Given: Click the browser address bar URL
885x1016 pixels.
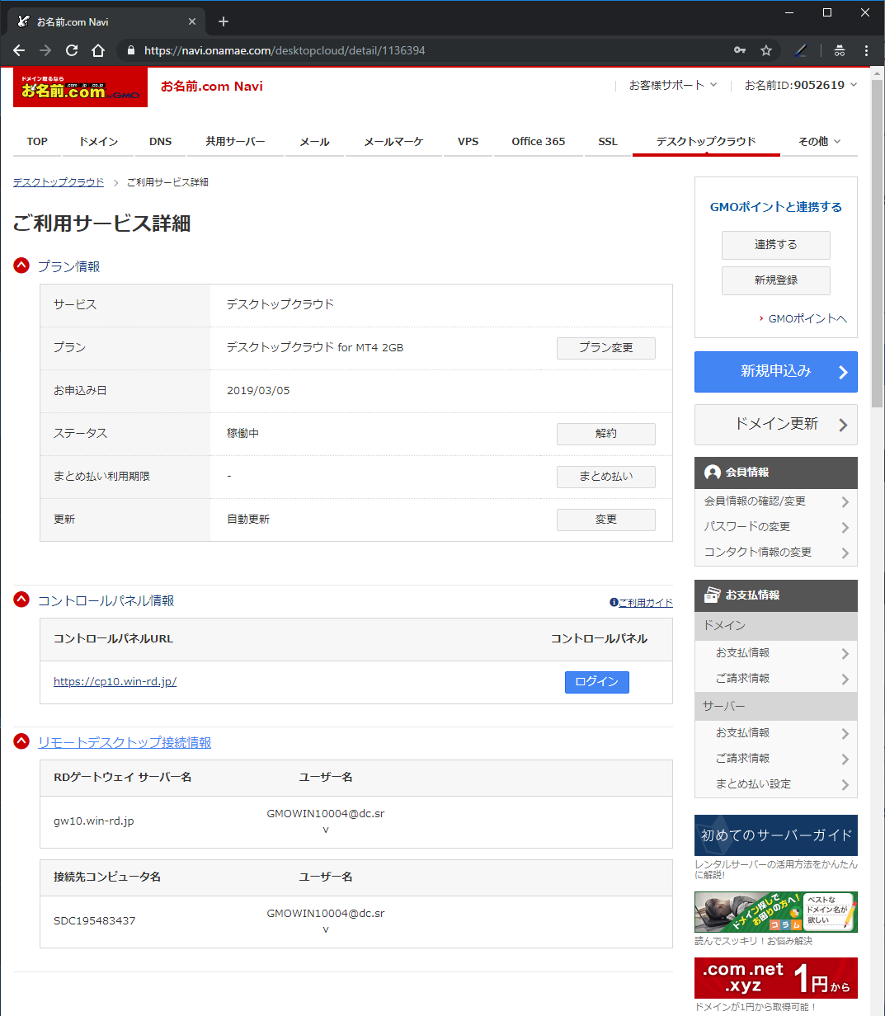Looking at the screenshot, I should 285,50.
